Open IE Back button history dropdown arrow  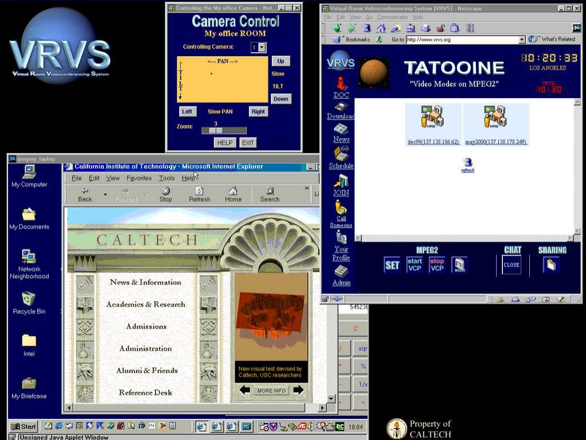pos(105,195)
